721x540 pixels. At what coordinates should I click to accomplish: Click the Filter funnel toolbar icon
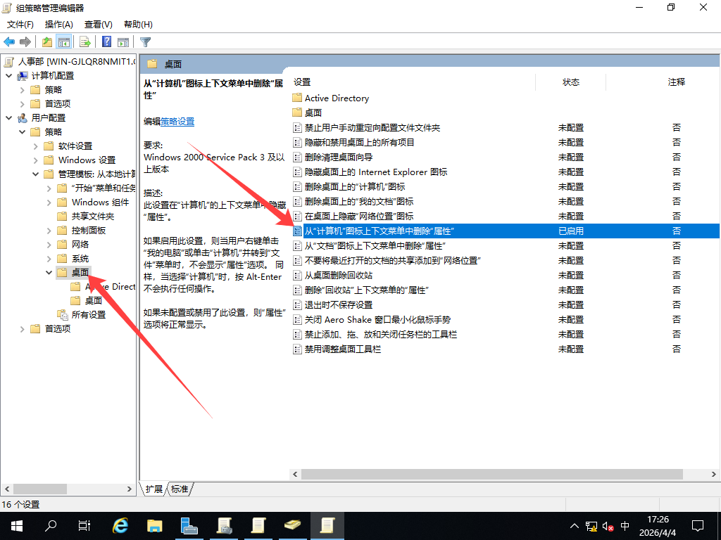pyautogui.click(x=146, y=41)
